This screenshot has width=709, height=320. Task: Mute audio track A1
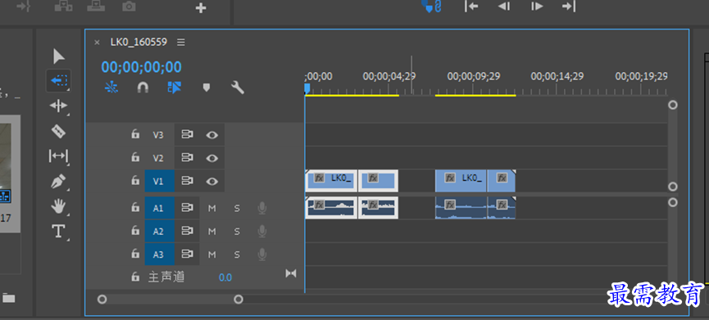click(212, 208)
